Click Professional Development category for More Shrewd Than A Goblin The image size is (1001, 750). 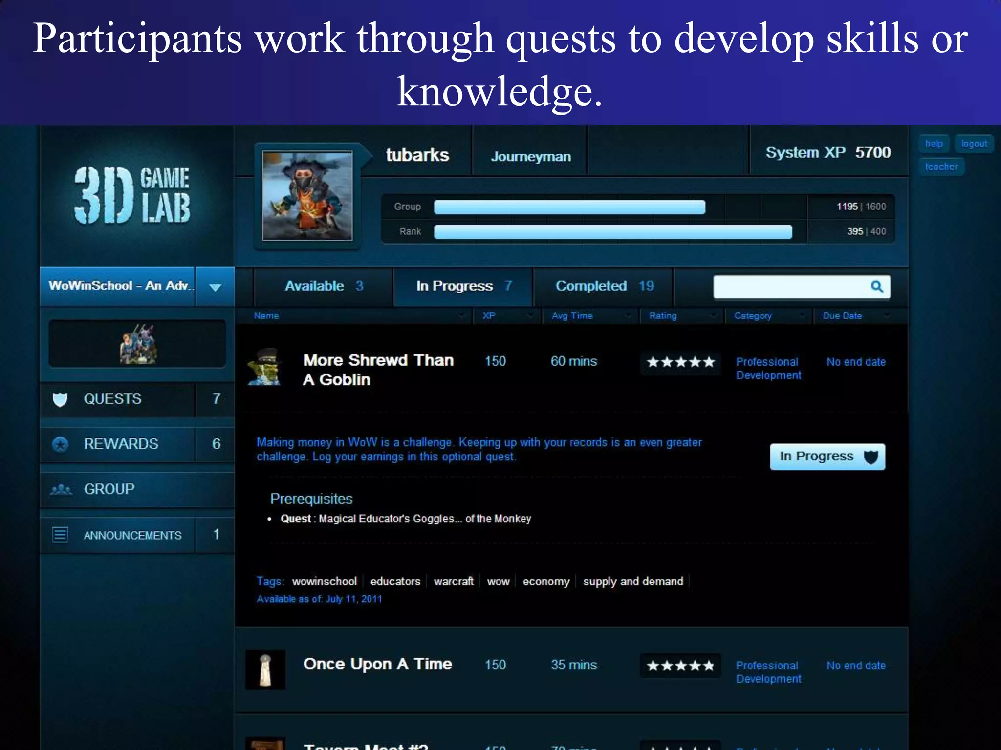(x=768, y=369)
